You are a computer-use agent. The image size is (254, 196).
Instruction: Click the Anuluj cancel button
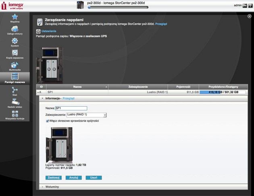[x=73, y=177]
